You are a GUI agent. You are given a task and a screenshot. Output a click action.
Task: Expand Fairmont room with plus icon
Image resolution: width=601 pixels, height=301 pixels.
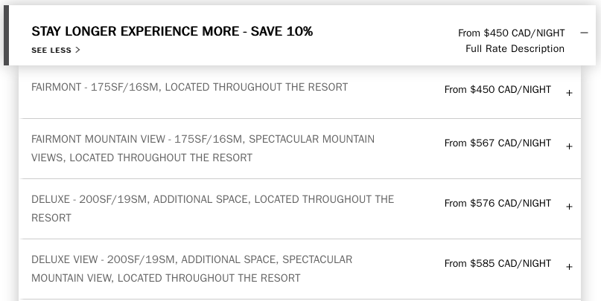[569, 93]
